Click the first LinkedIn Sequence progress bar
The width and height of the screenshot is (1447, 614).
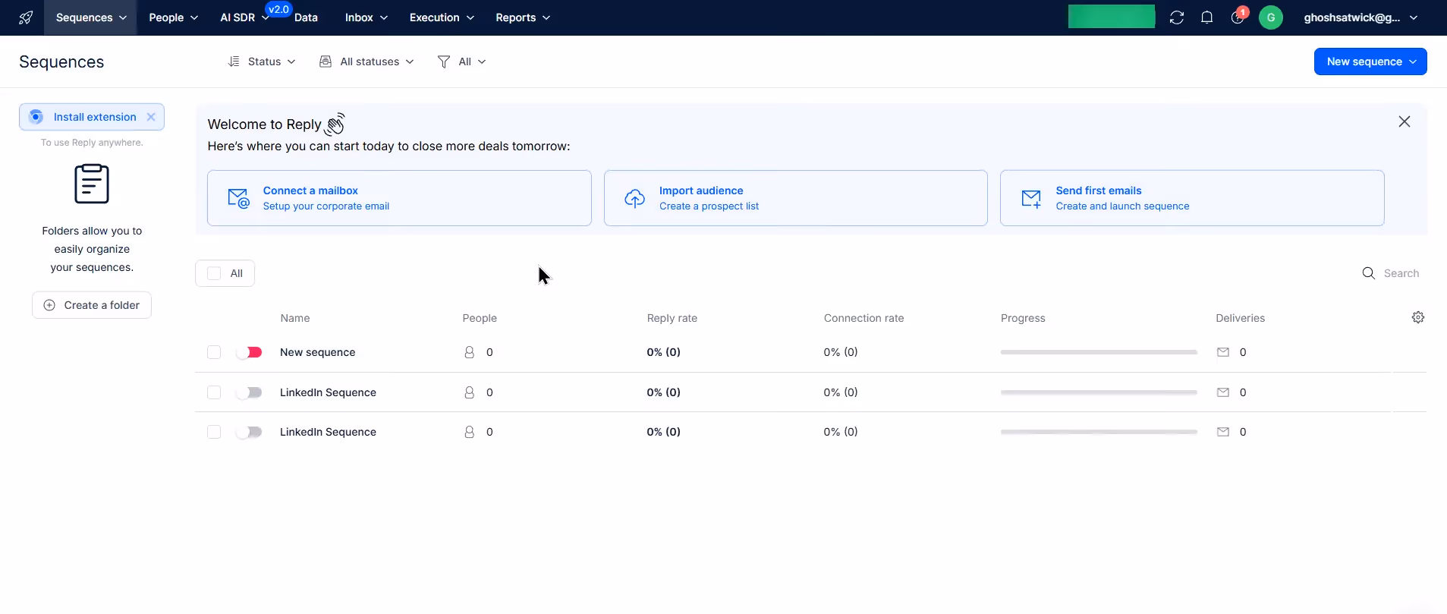coord(1099,392)
